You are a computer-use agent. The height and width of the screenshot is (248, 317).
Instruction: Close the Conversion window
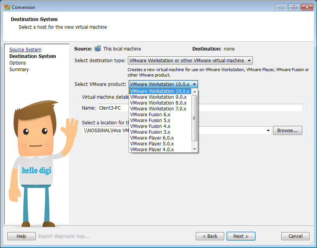click(x=307, y=7)
